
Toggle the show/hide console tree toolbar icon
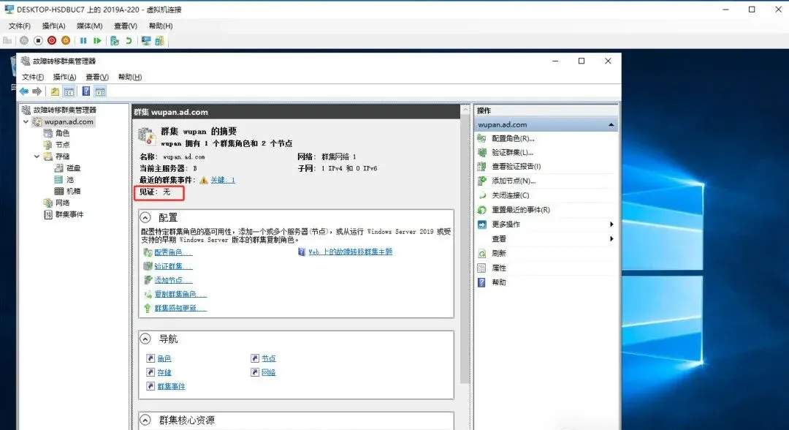click(69, 91)
